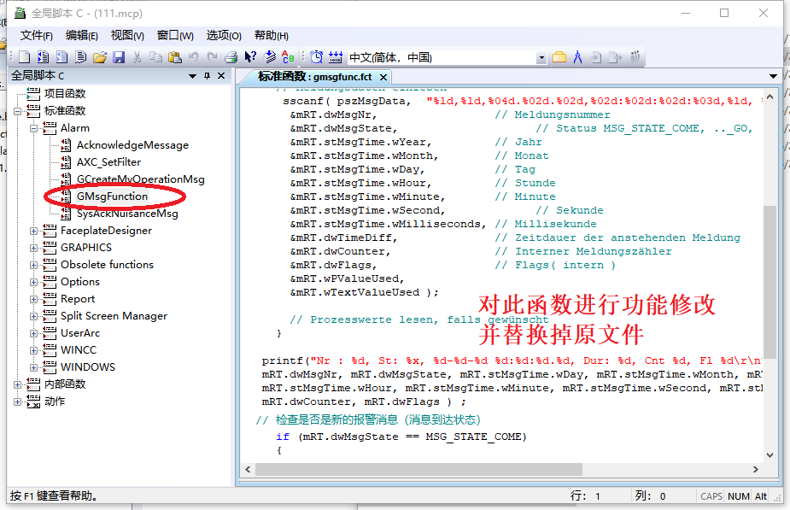
Task: Click the Open folder toolbar icon
Action: click(x=100, y=57)
